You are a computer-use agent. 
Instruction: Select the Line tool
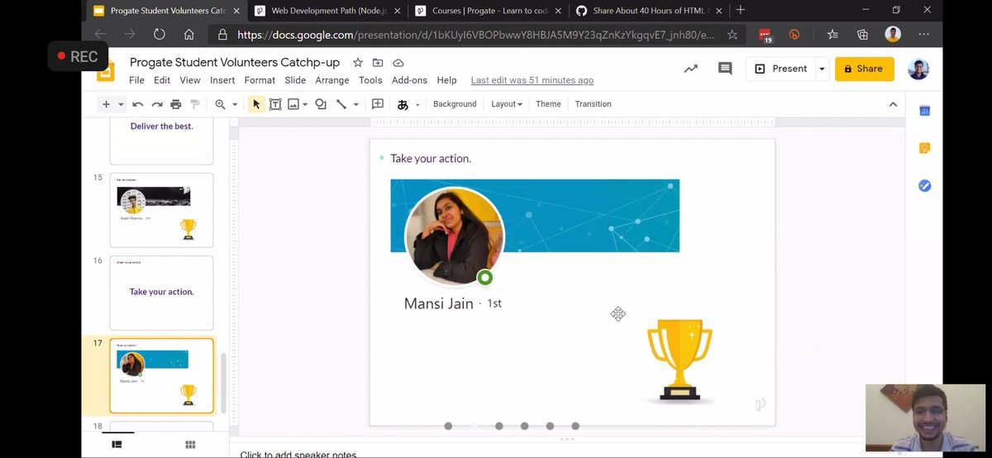point(341,104)
